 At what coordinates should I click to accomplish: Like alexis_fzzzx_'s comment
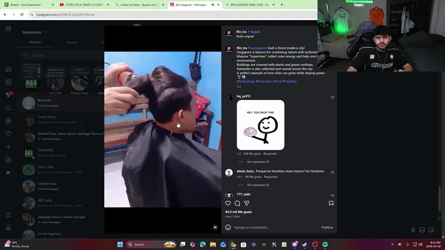[332, 173]
